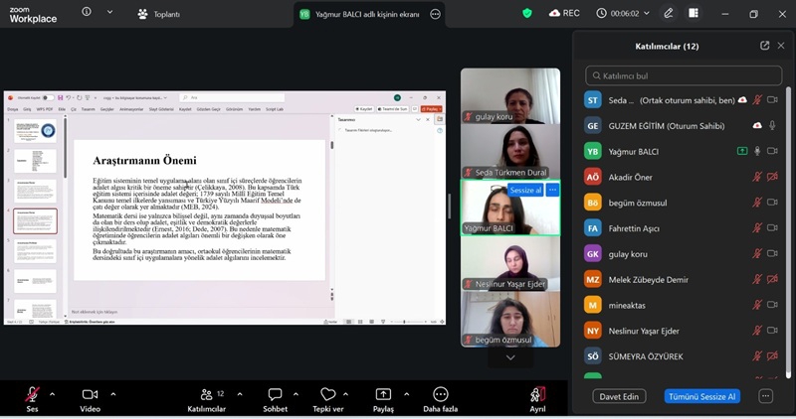The width and height of the screenshot is (796, 419).
Task: Expand the meeting timer dropdown
Action: (646, 13)
